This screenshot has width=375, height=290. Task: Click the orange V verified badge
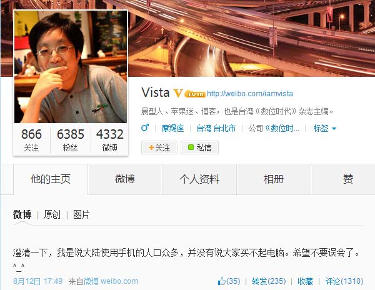(x=178, y=93)
